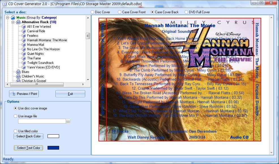Click the white back color swatch

tap(53, 136)
